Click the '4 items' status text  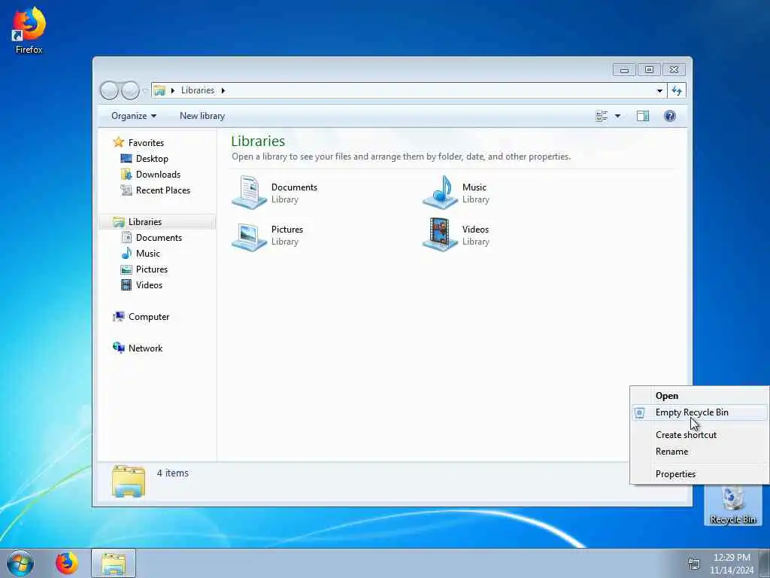point(172,473)
